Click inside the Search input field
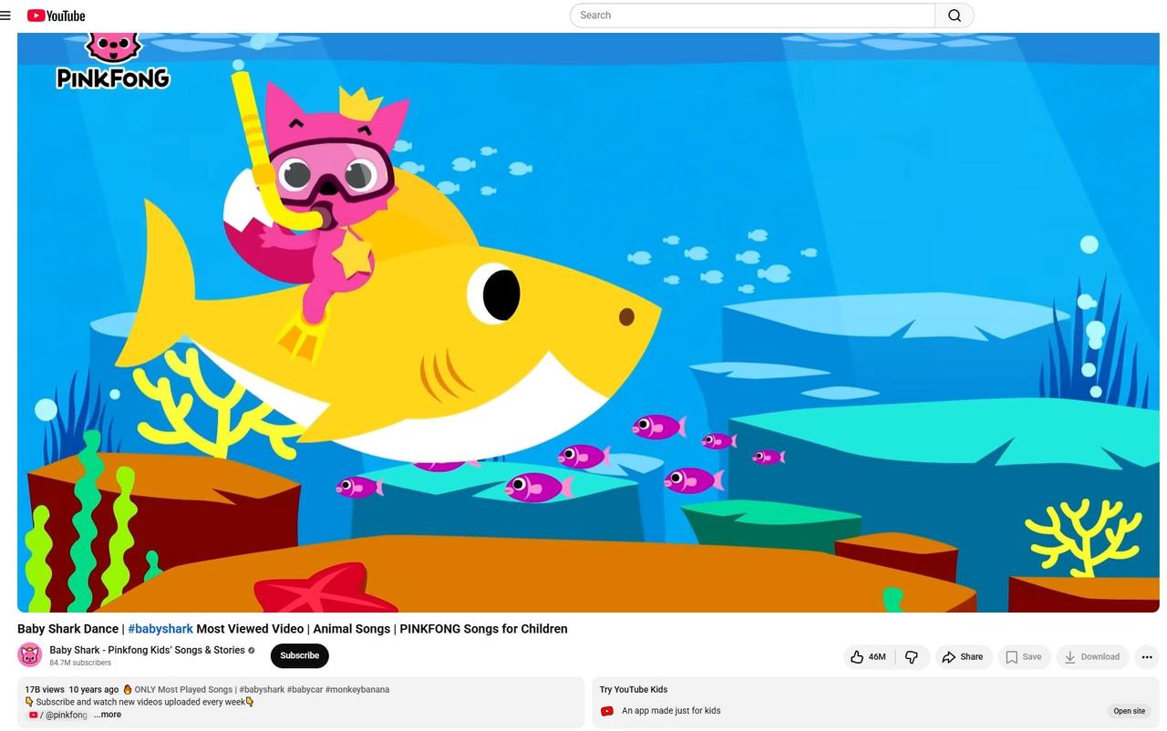Viewport: 1167px width, 731px height. point(753,15)
